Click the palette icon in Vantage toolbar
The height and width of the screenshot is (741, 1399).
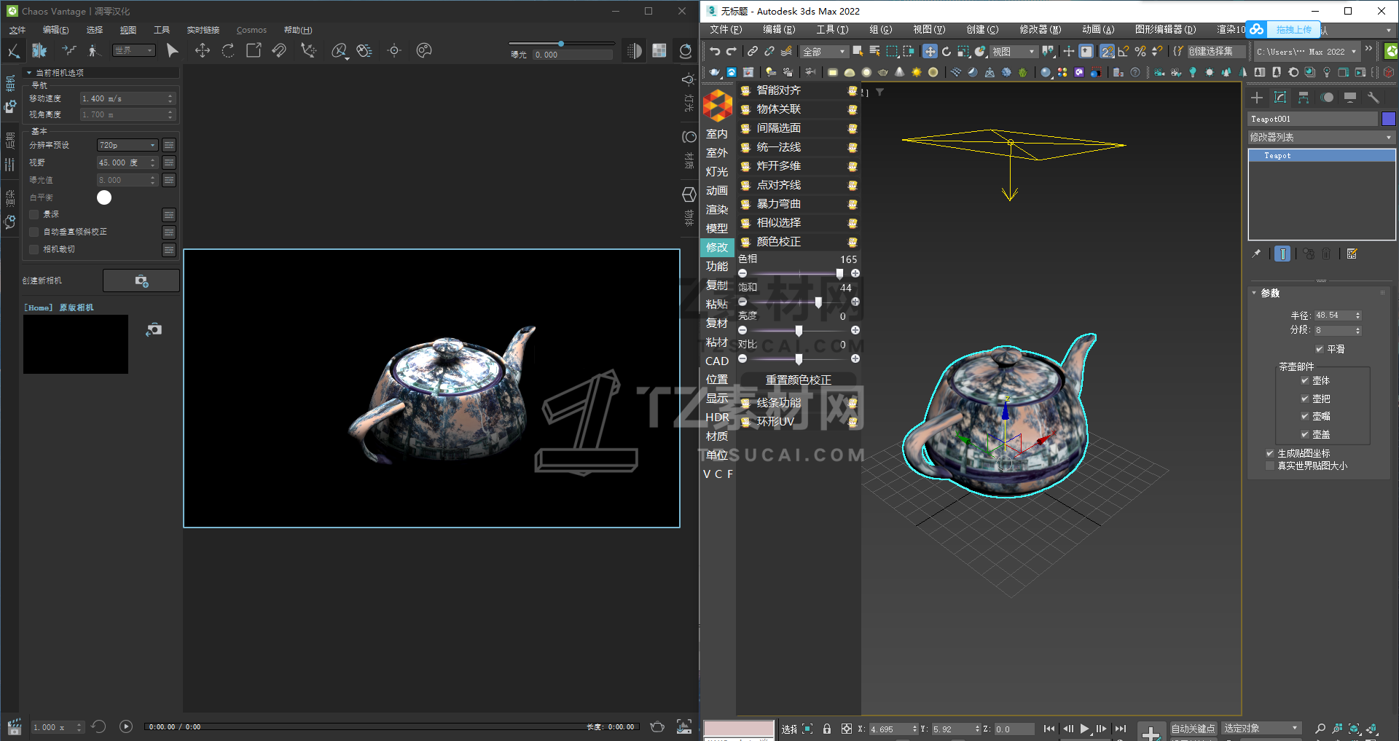coord(424,50)
